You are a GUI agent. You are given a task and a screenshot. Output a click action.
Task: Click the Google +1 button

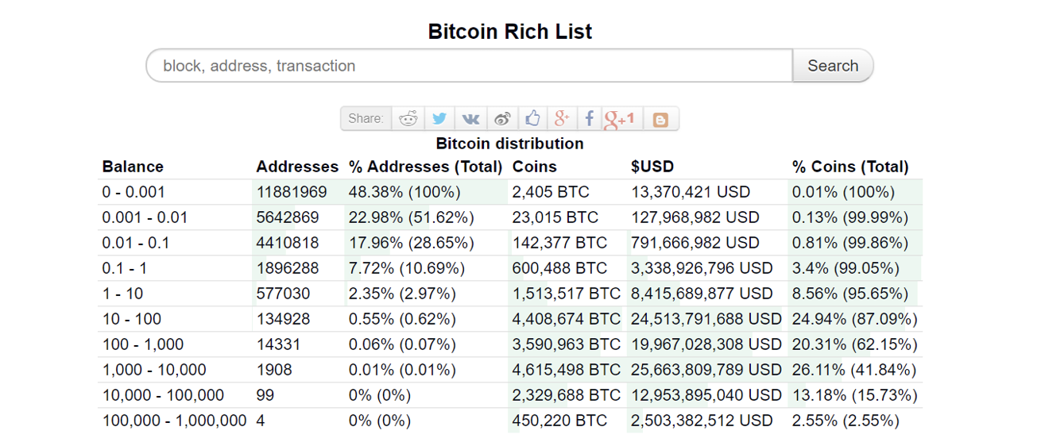pos(621,119)
